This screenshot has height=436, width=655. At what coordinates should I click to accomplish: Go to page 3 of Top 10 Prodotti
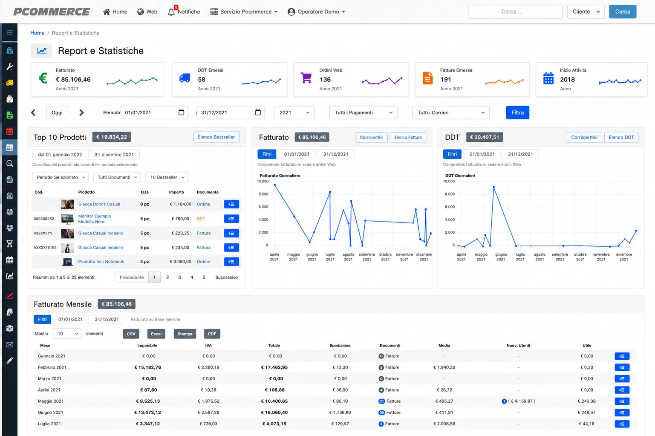[x=180, y=277]
